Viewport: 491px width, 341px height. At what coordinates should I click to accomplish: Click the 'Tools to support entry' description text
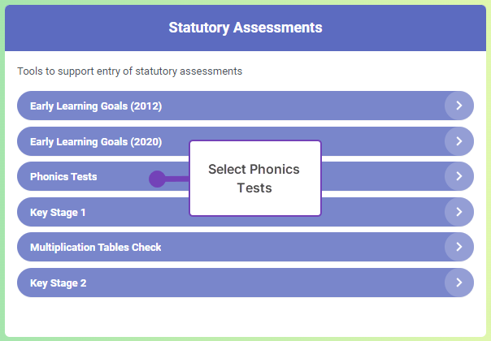[x=130, y=71]
